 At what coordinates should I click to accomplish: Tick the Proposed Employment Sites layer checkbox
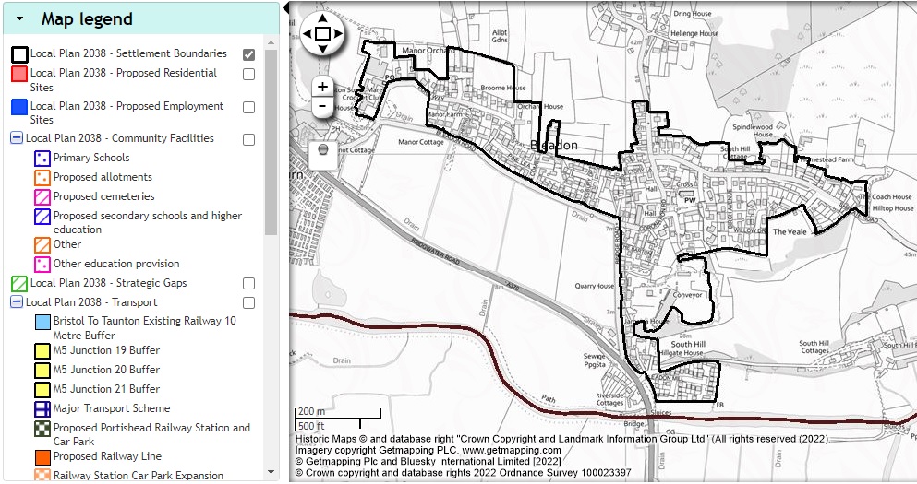click(248, 108)
